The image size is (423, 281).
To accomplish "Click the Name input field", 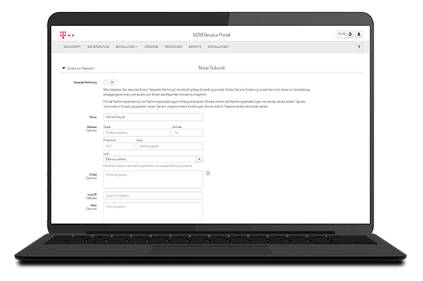I will coord(153,117).
